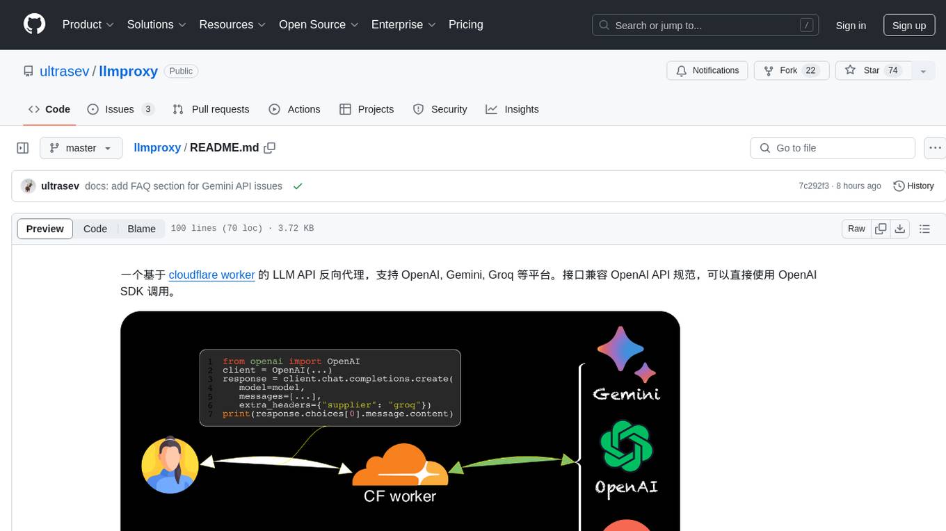Toggle the file tree side panel

tap(23, 148)
